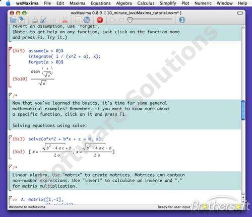Fold the Linear algebra comment cell
This screenshot has height=217, width=252.
click(10, 167)
